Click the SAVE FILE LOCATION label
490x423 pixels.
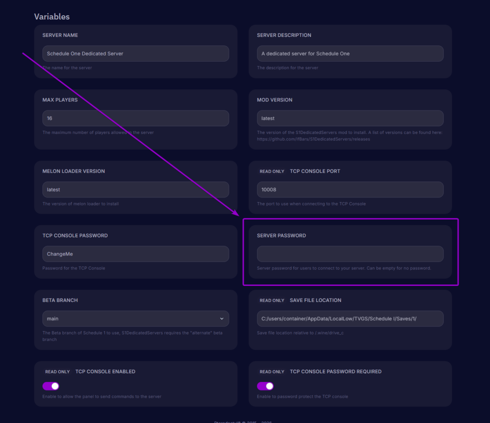point(315,300)
